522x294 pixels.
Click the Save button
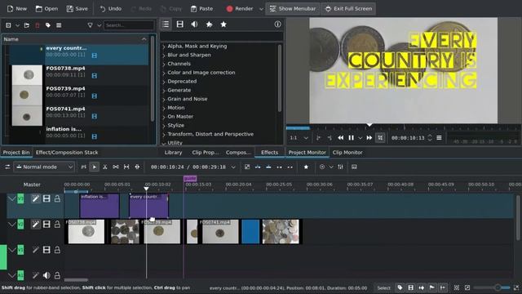77,9
